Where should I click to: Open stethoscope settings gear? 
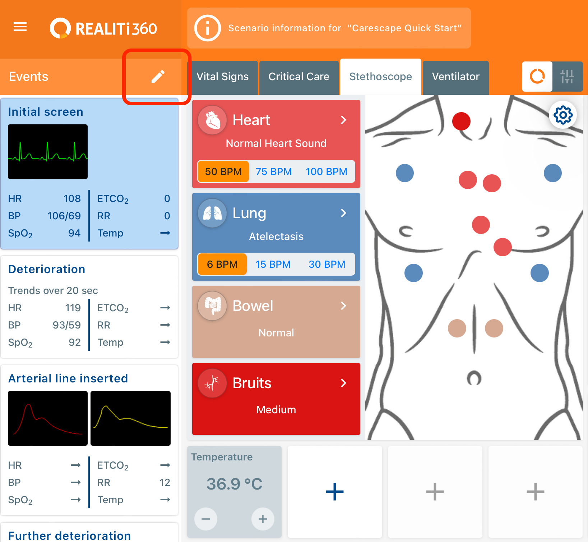[562, 115]
